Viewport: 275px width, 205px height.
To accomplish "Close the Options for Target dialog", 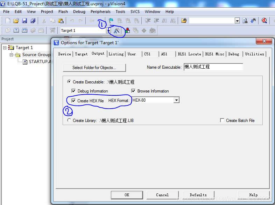I will 264,41.
